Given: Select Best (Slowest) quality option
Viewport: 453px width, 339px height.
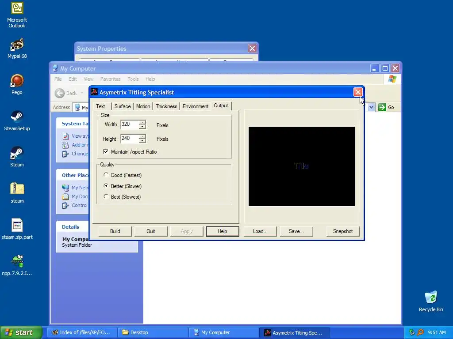Looking at the screenshot, I should (x=106, y=196).
